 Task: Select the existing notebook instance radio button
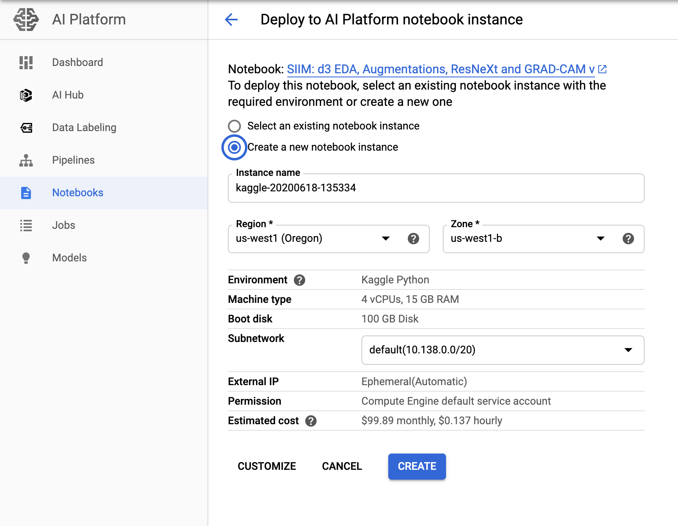(x=234, y=126)
